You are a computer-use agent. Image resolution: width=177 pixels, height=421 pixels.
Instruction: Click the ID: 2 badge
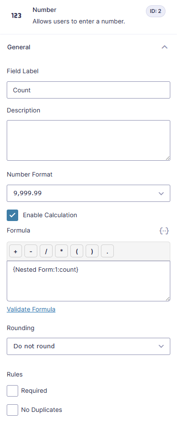pyautogui.click(x=156, y=11)
